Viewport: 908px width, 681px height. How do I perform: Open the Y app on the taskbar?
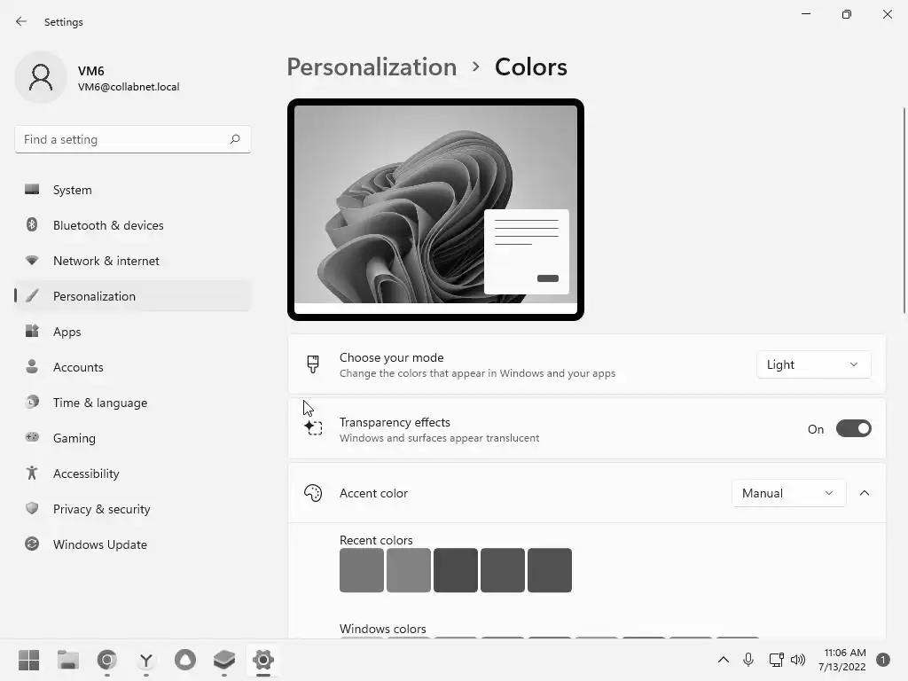(146, 660)
